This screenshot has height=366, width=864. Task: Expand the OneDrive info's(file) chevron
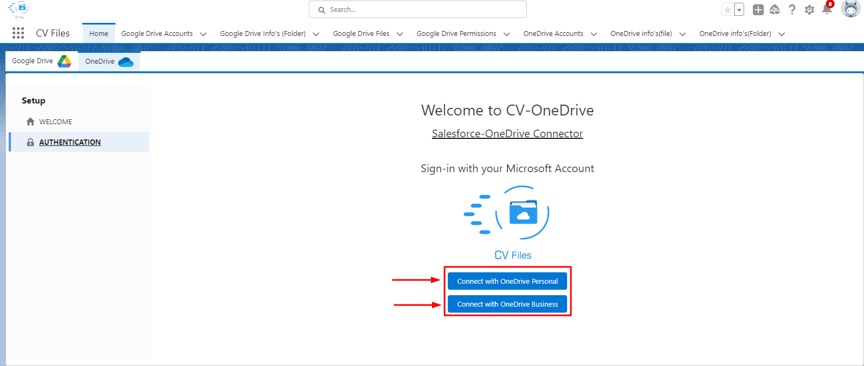pos(683,34)
